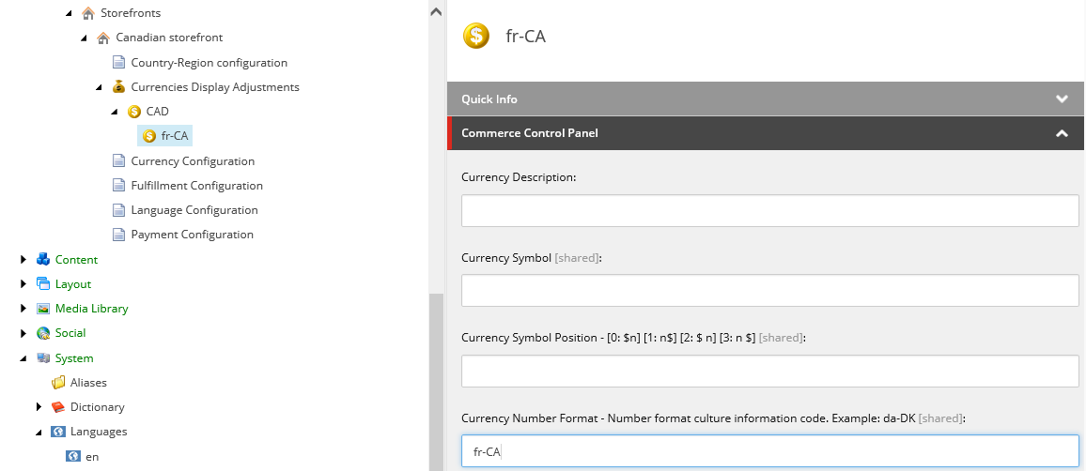Expand the Layout tree node

pyautogui.click(x=23, y=284)
